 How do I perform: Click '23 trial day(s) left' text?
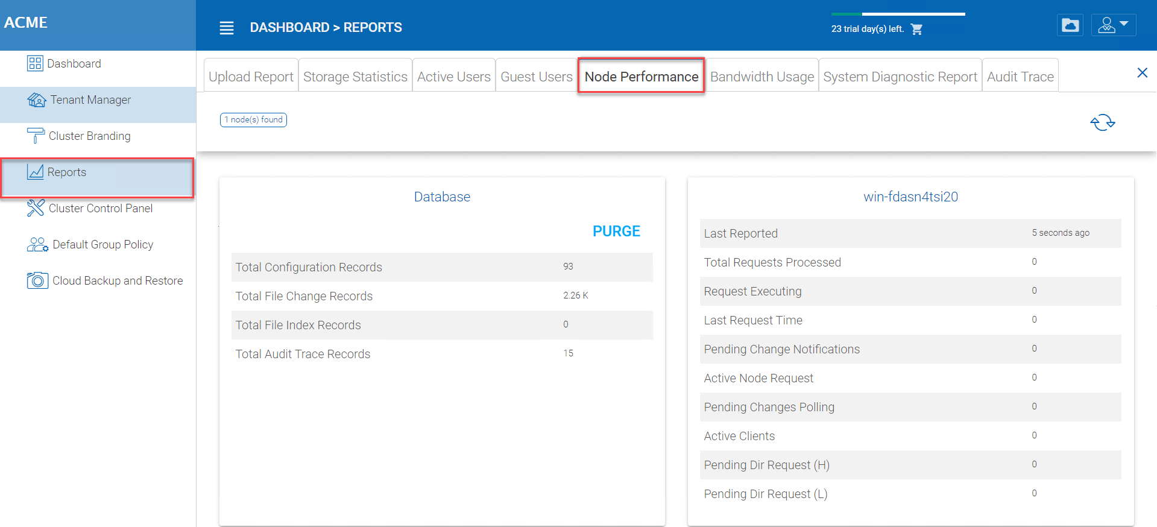868,29
